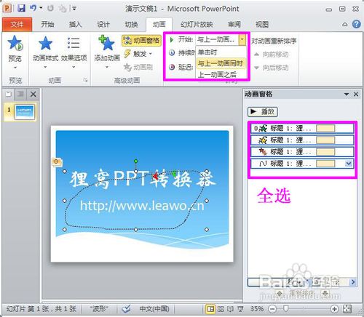
Task: Select slide 1 thumbnail
Action: (x=24, y=112)
